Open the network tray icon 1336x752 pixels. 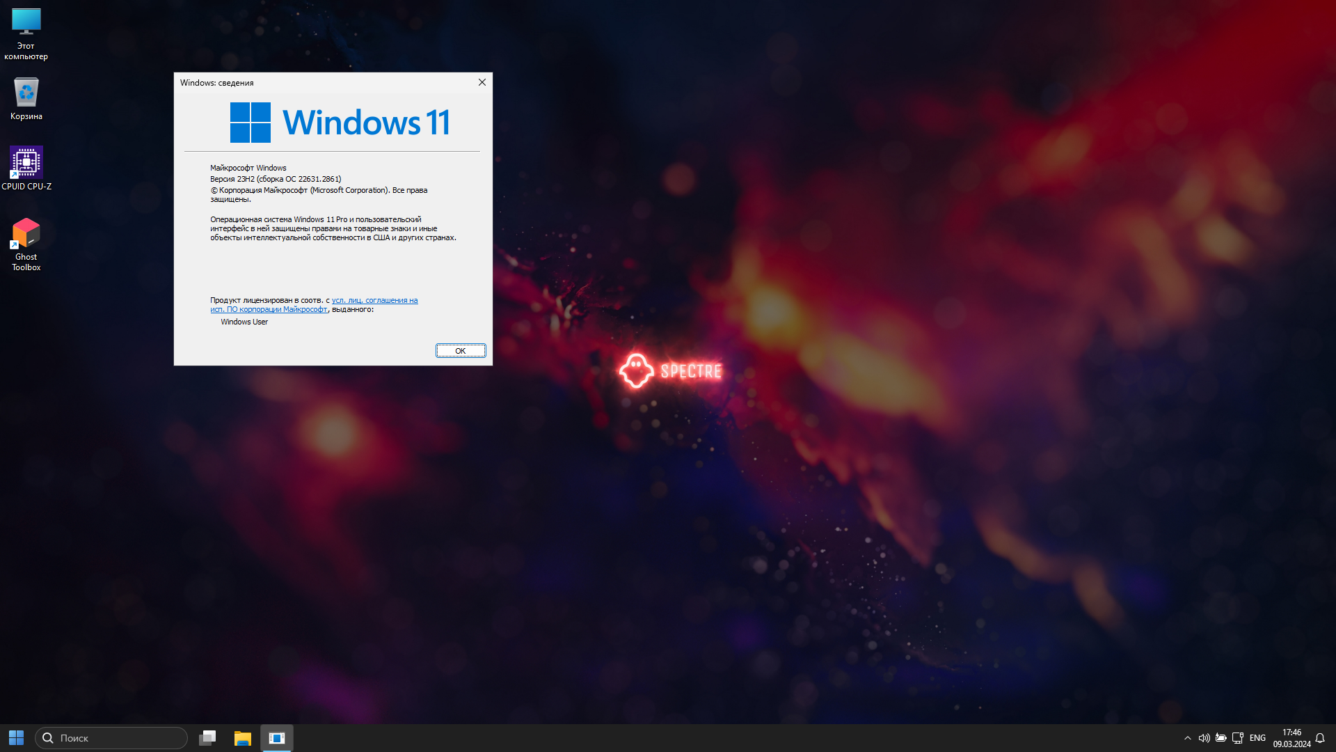pos(1237,738)
